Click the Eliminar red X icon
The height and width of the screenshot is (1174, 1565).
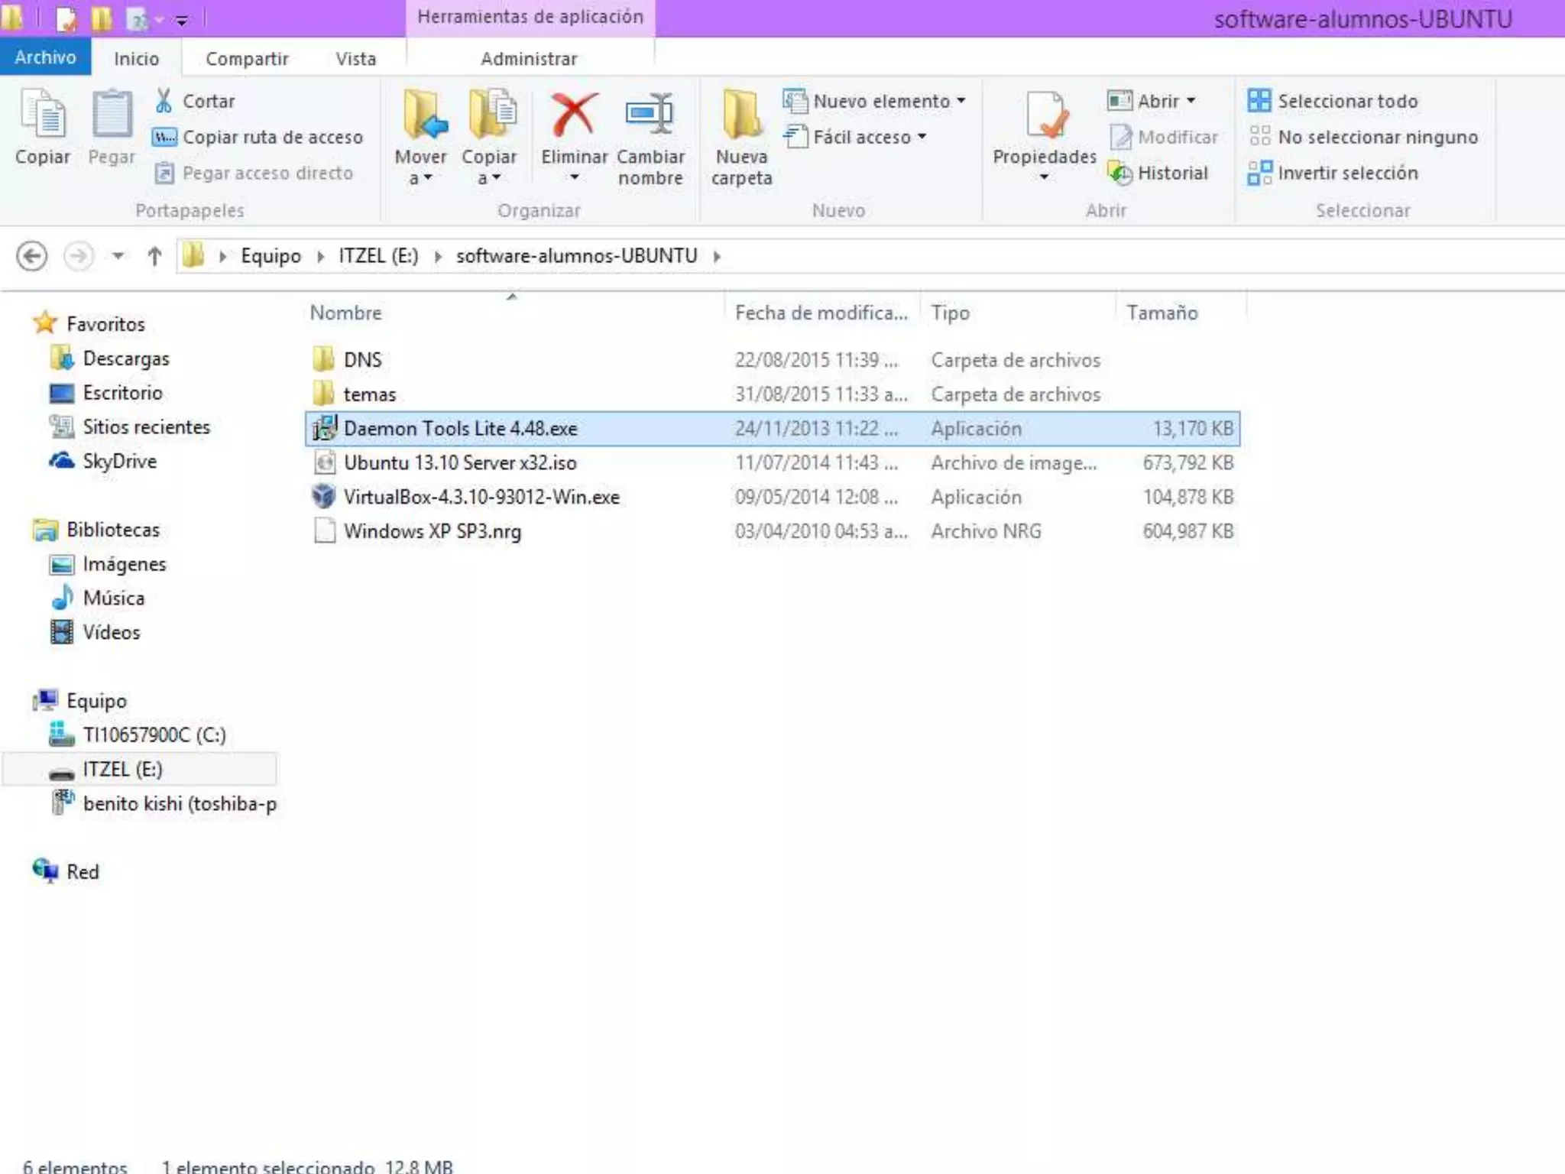pos(574,115)
